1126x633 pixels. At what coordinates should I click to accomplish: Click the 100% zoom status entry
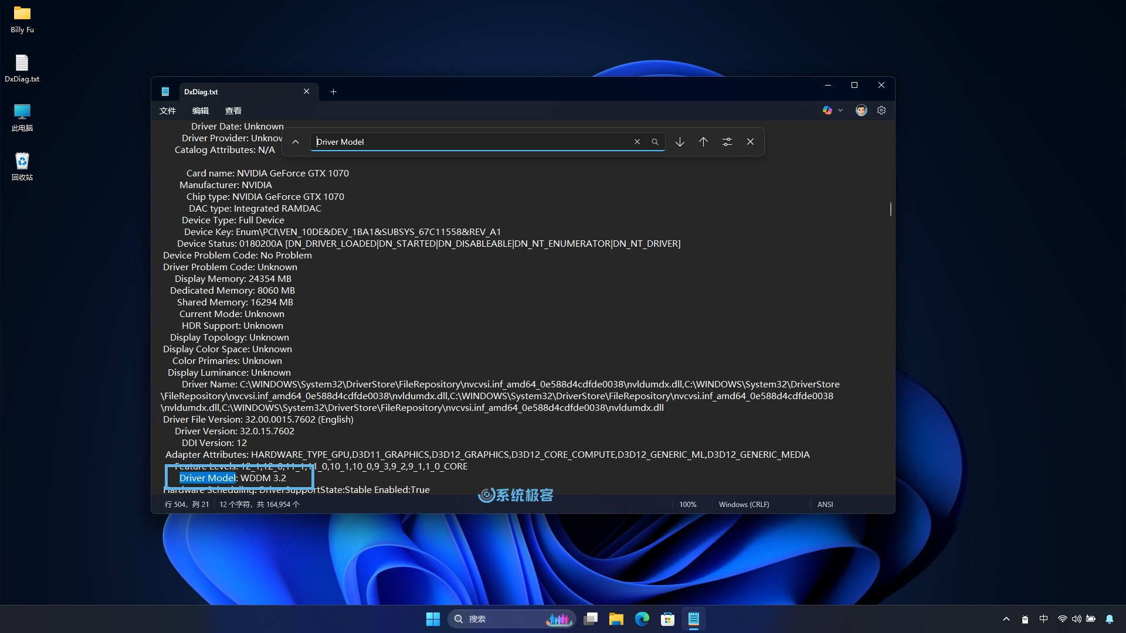tap(688, 505)
